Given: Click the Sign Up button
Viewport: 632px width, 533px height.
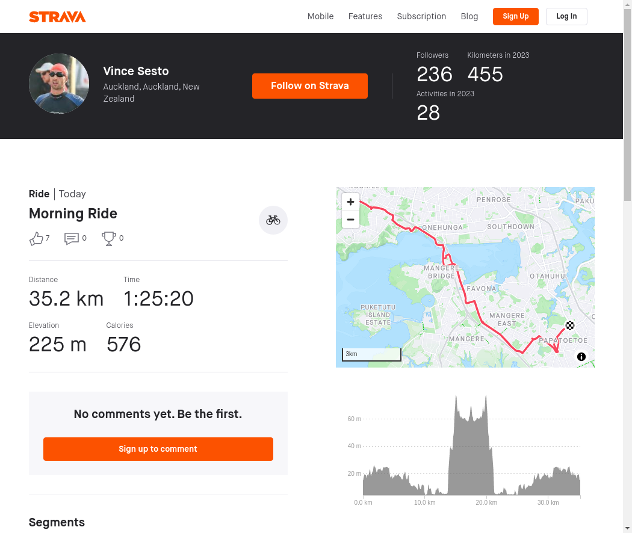Looking at the screenshot, I should [x=515, y=16].
